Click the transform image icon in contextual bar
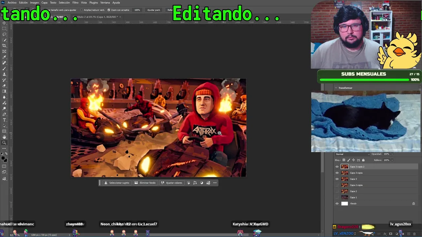Viewport: 422px width, 237px height. coord(195,183)
